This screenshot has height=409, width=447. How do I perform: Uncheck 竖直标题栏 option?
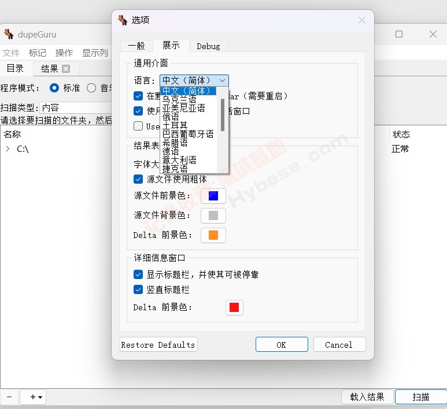click(x=138, y=289)
